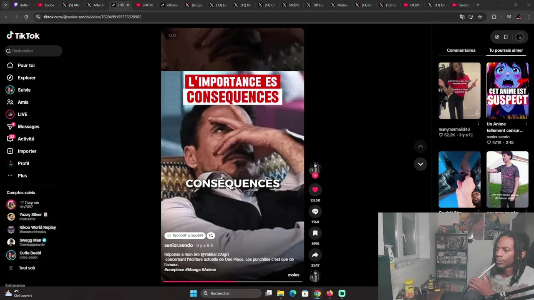Click the TikTok search field
This screenshot has width=534, height=300.
(34, 51)
